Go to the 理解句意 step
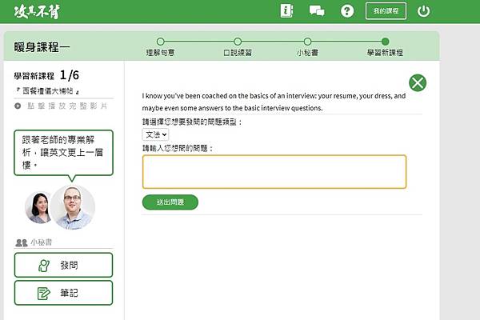Viewport: 480px width, 320px height. point(160,47)
